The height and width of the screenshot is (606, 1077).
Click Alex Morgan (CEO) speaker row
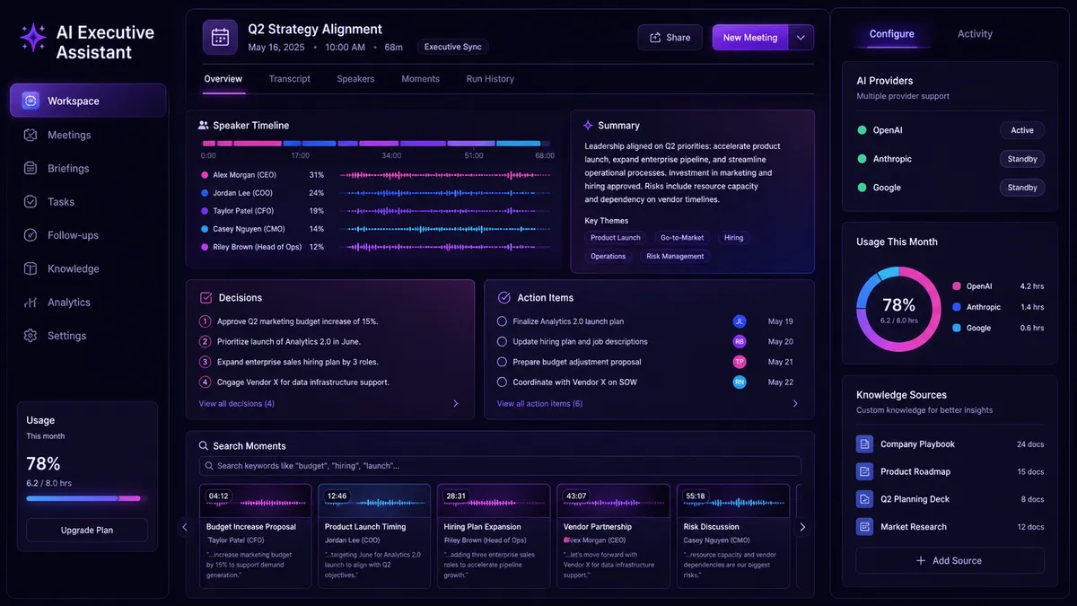(377, 175)
